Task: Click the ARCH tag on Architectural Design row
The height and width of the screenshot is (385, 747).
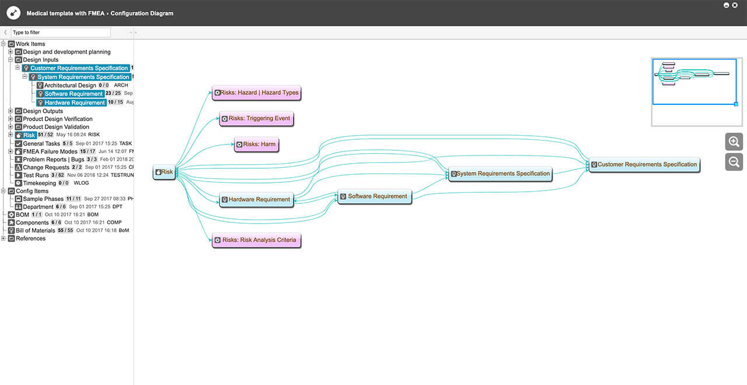Action: (121, 85)
